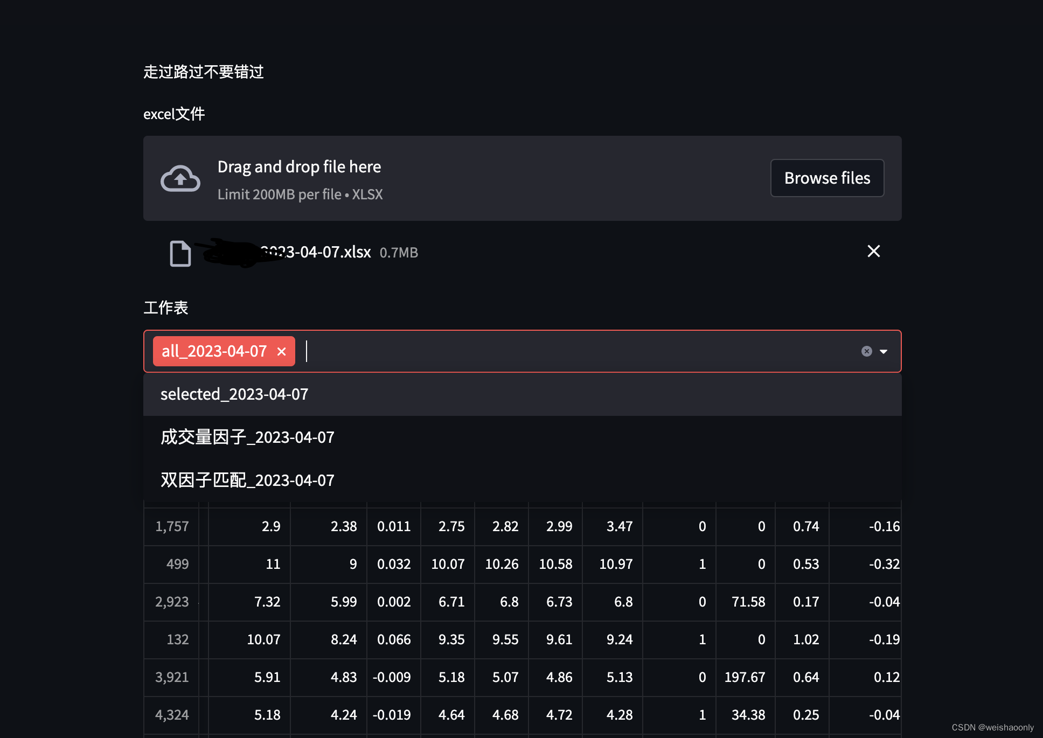Click cell value 1.02

802,639
